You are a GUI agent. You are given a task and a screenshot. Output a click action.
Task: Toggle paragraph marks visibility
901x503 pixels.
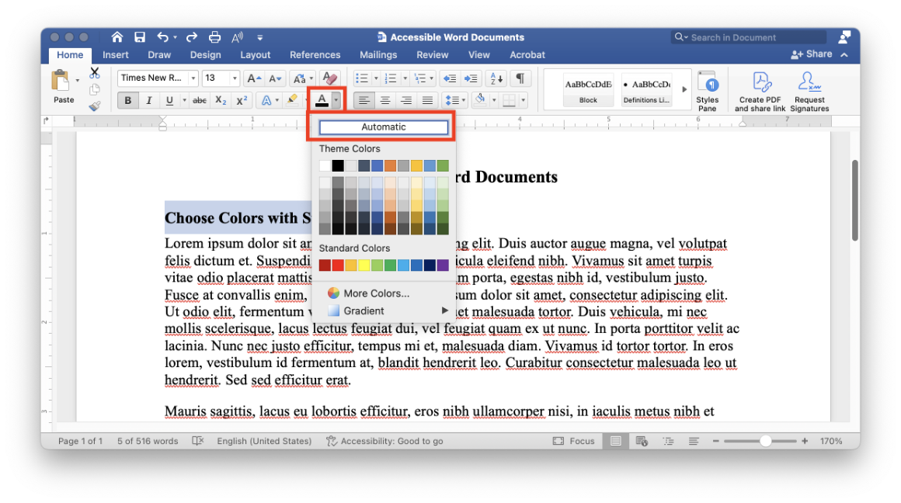pos(520,78)
